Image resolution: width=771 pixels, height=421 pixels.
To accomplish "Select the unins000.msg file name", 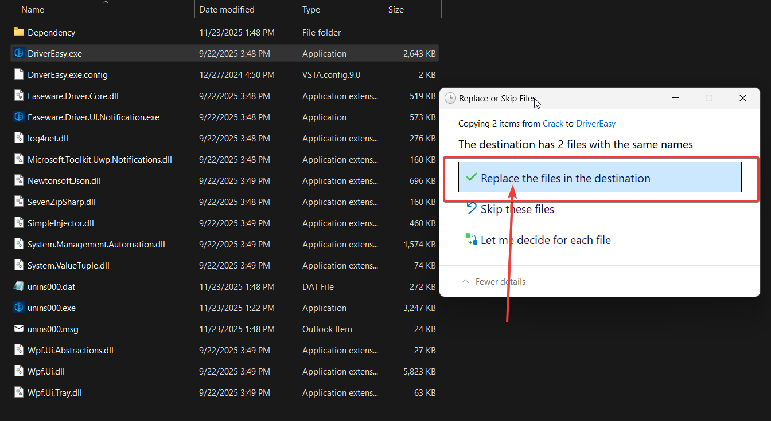I will [x=53, y=329].
